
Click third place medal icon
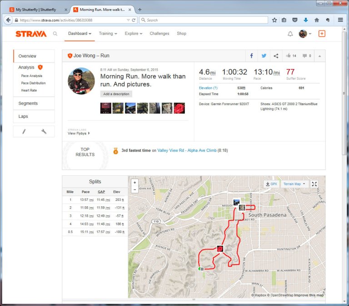(115, 151)
